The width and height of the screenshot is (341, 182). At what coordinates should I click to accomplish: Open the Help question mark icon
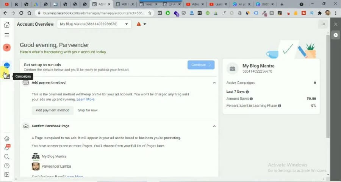6,166
